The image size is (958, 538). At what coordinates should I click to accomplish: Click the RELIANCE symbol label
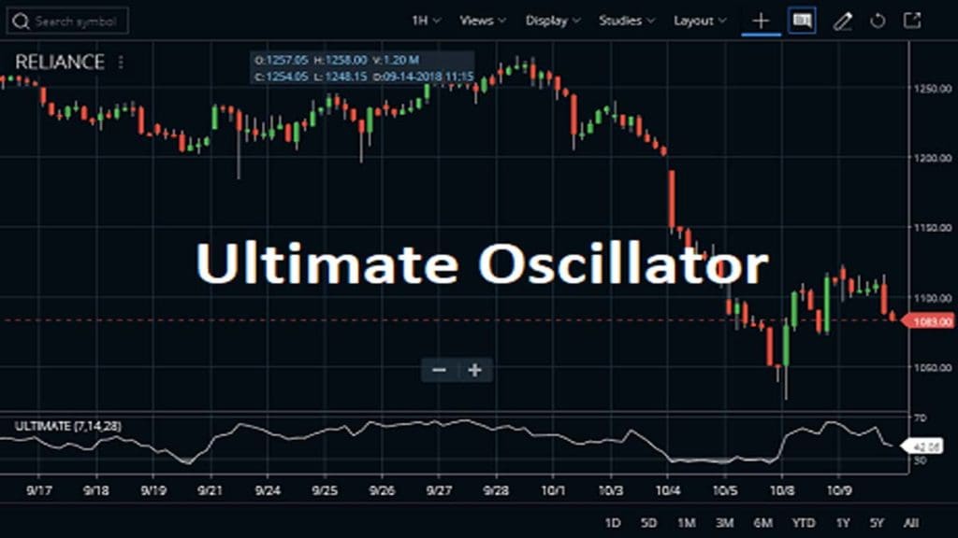60,62
